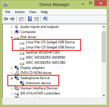Select IDE ATA/ATAPI controllers item
The height and width of the screenshot is (107, 109).
coord(40,93)
